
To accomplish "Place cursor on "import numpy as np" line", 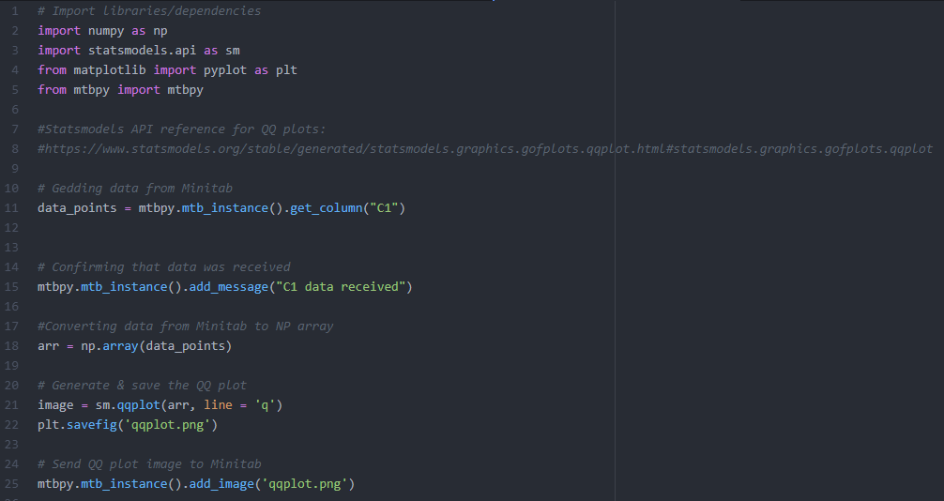I will pos(102,31).
